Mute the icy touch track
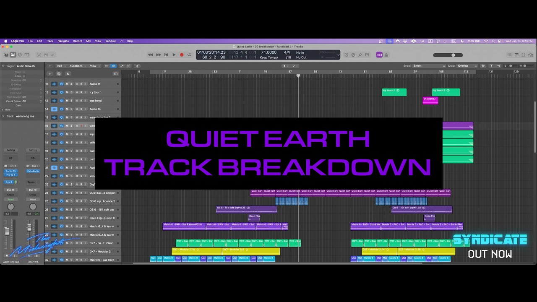 click(66, 92)
